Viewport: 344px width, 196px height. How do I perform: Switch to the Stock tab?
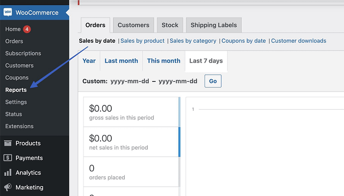click(x=170, y=25)
